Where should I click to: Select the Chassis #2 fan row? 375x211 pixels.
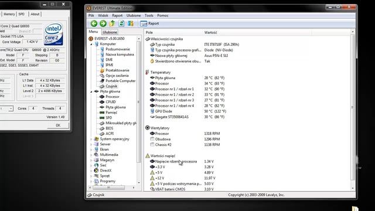tap(185, 145)
